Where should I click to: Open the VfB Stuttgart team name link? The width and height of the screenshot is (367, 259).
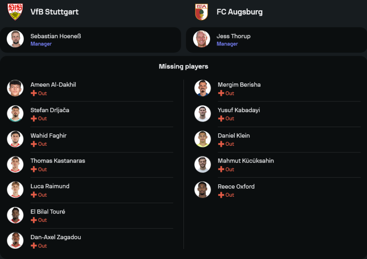coord(54,12)
